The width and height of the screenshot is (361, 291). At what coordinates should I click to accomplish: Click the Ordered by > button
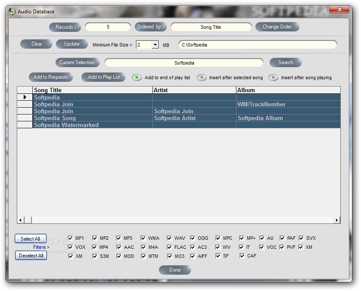151,27
